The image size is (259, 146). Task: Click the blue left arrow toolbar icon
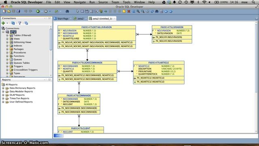166,11
